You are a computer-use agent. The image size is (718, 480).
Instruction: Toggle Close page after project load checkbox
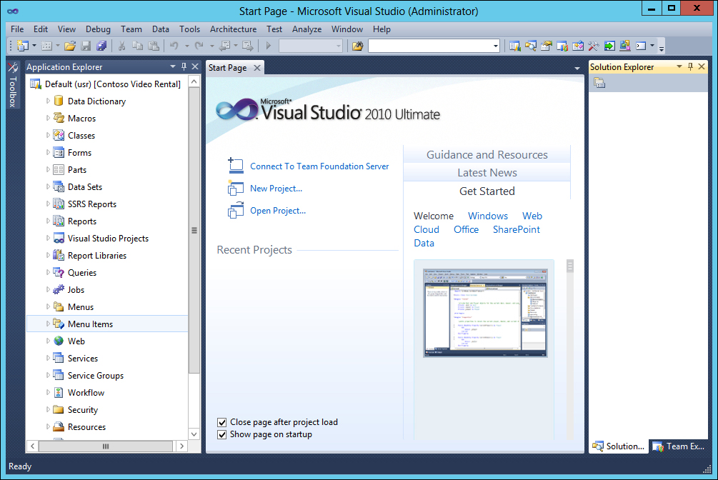[x=221, y=422]
